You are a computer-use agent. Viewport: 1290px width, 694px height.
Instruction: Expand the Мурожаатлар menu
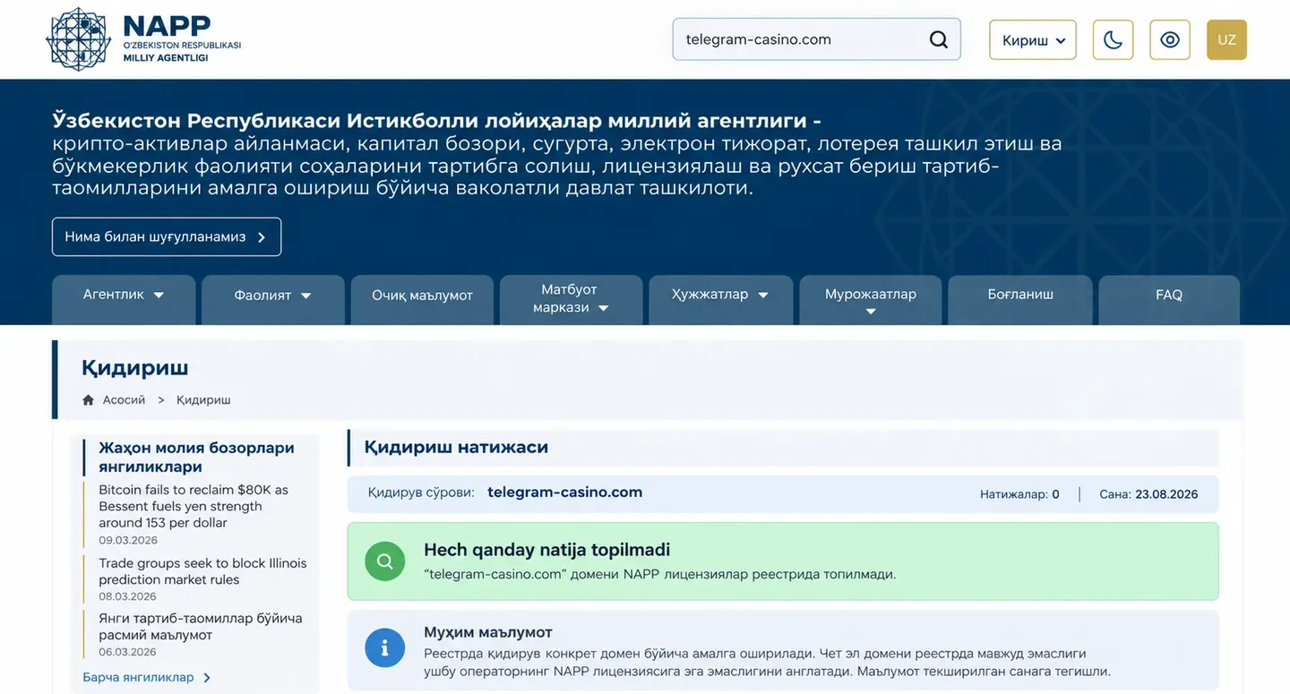[871, 300]
